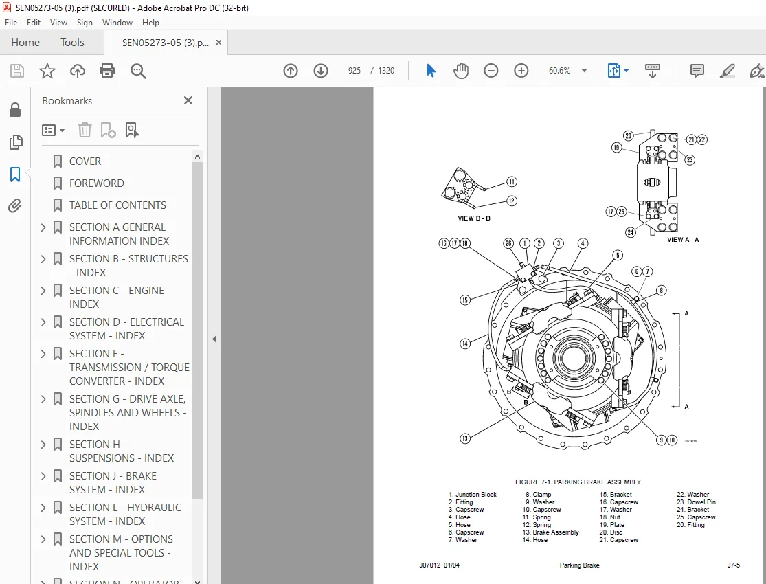Add a new bookmark icon

pos(108,130)
